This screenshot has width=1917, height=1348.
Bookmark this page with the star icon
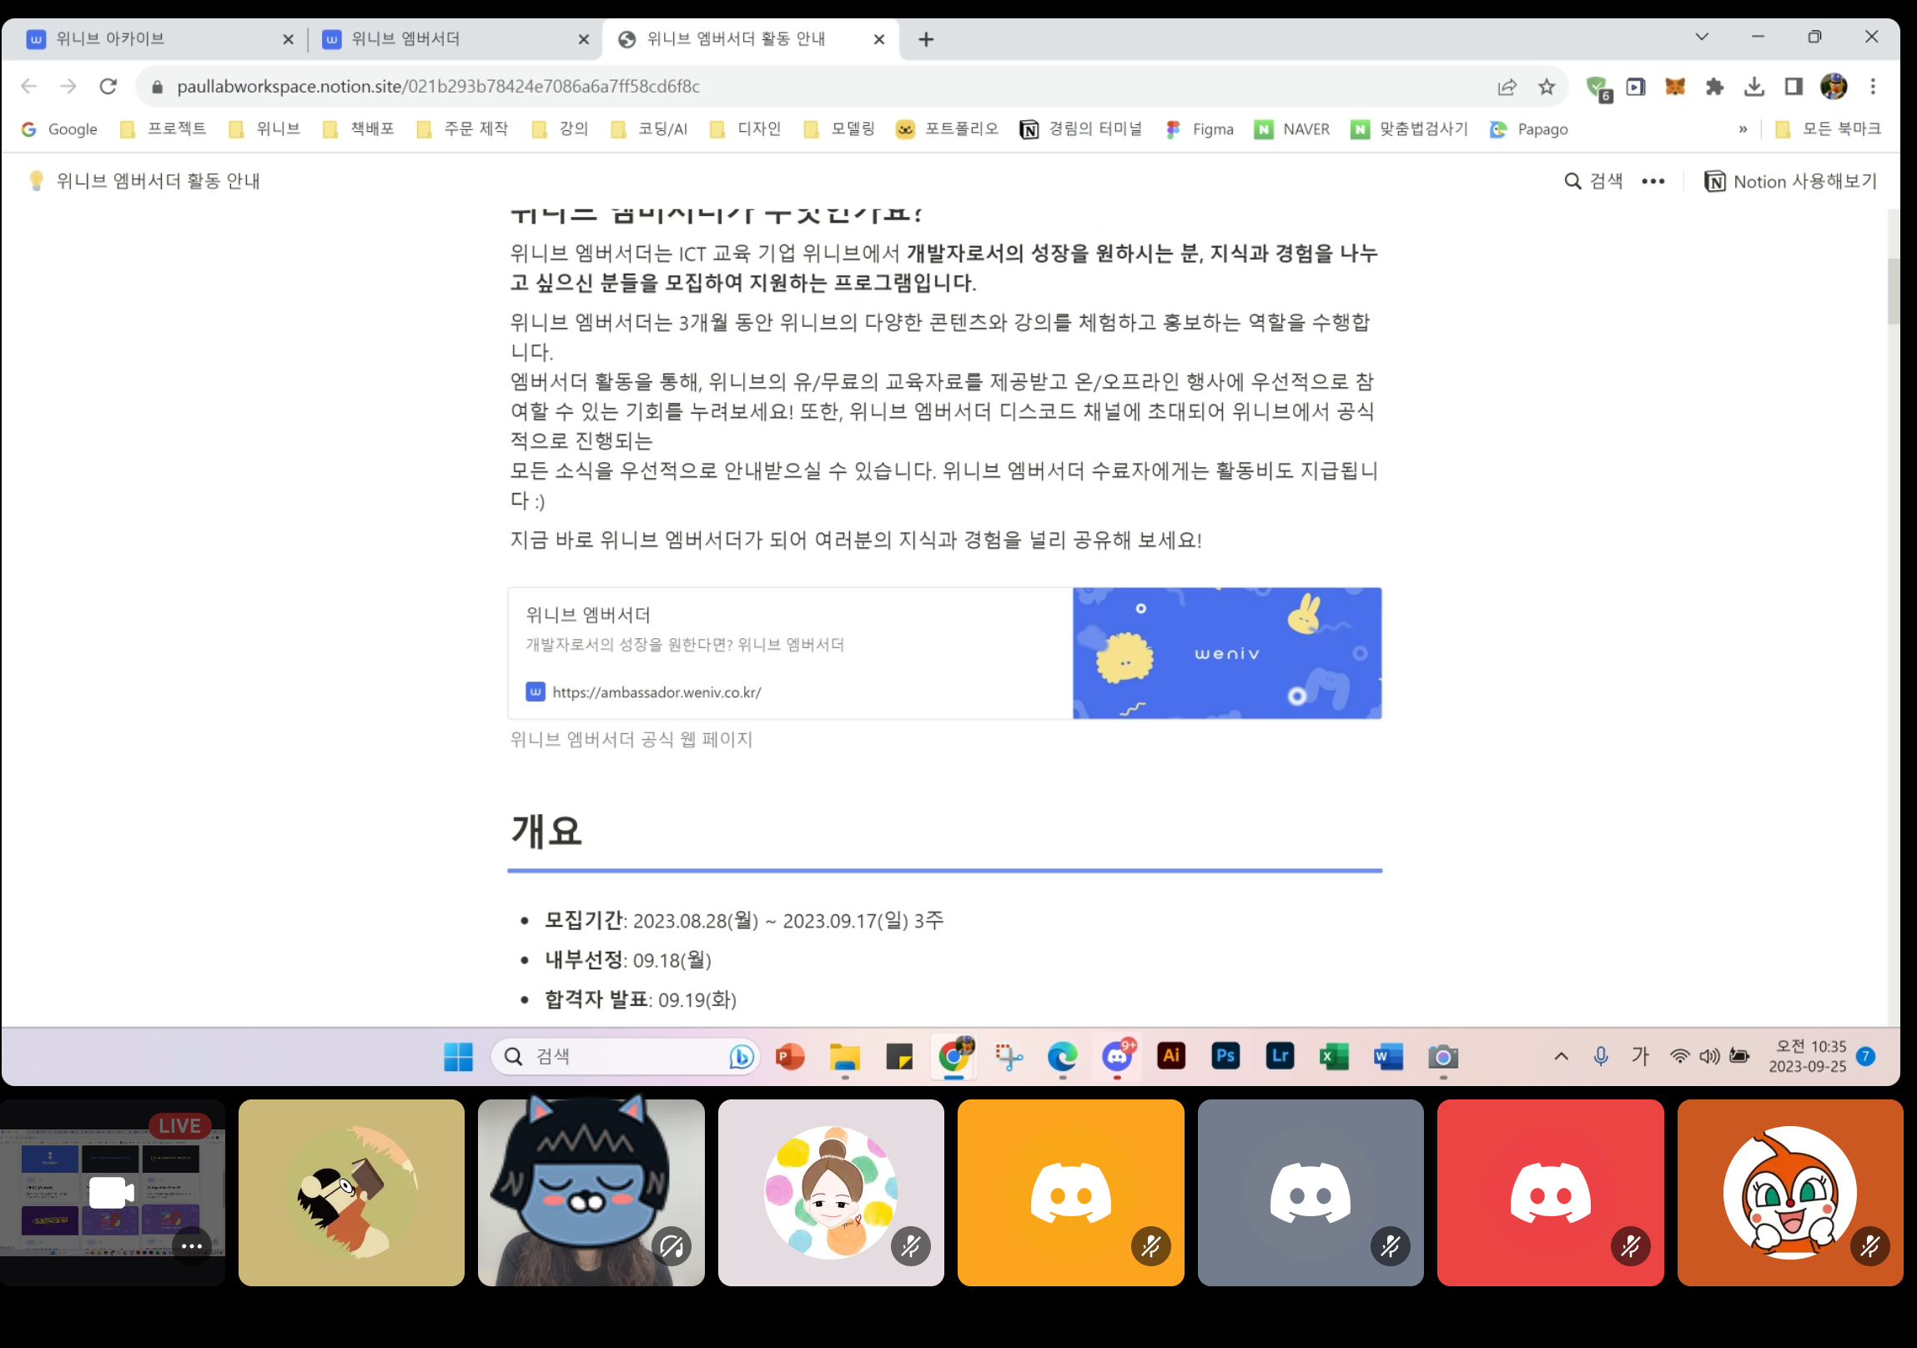point(1547,87)
